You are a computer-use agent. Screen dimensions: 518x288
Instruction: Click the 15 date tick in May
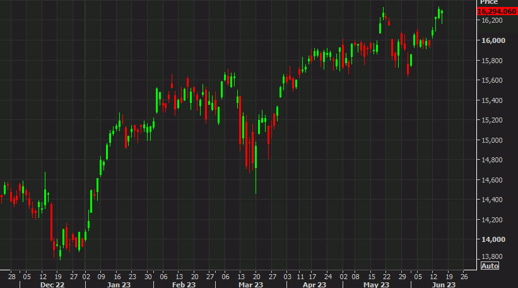(372, 277)
